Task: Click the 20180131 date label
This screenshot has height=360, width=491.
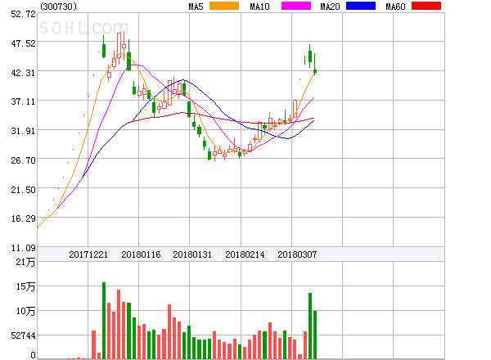Action: pos(192,254)
